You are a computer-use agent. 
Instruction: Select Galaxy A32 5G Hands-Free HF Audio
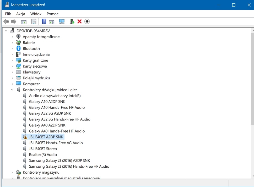60,119
